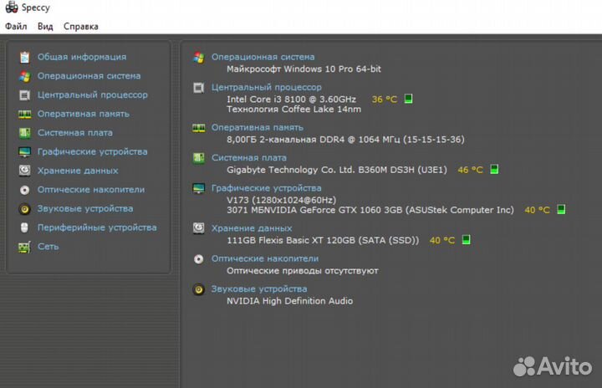Screen dimensions: 602x388
Task: Click the CPU temperature indicator beside 36 °C
Action: (409, 99)
